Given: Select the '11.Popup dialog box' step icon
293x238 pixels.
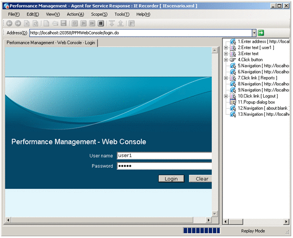Looking at the screenshot, I should coord(233,102).
